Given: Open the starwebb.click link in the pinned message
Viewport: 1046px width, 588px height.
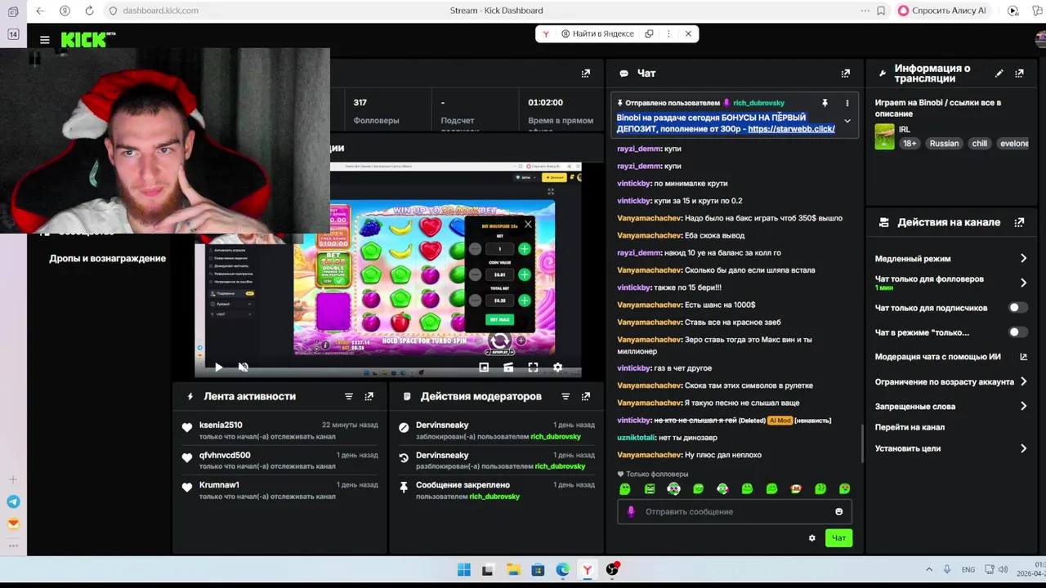Looking at the screenshot, I should click(791, 129).
